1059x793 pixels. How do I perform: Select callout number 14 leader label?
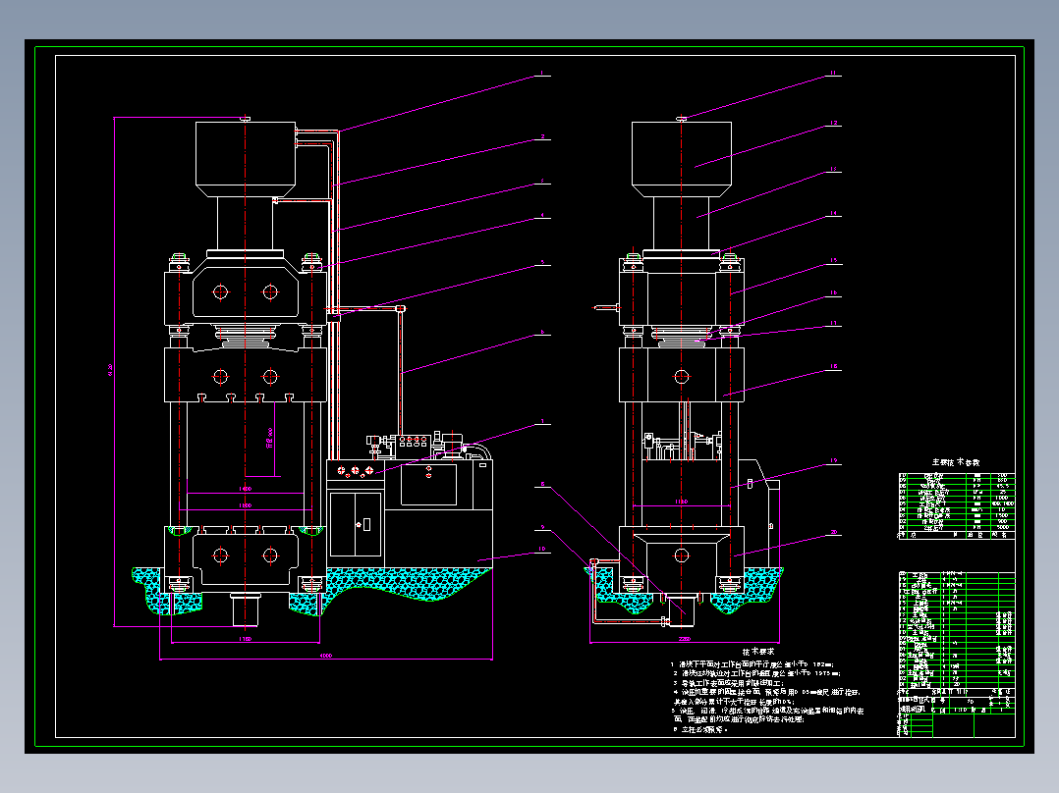(x=833, y=213)
